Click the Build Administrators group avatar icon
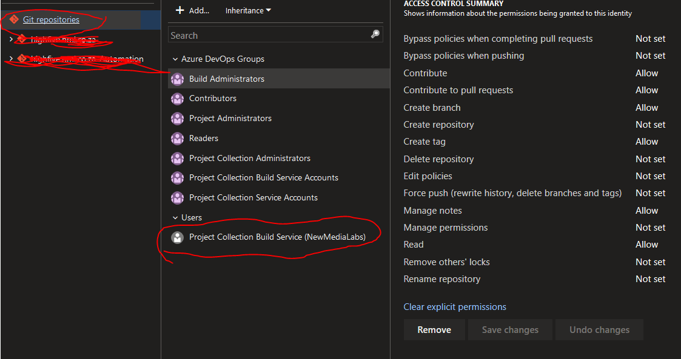The image size is (681, 359). point(177,79)
